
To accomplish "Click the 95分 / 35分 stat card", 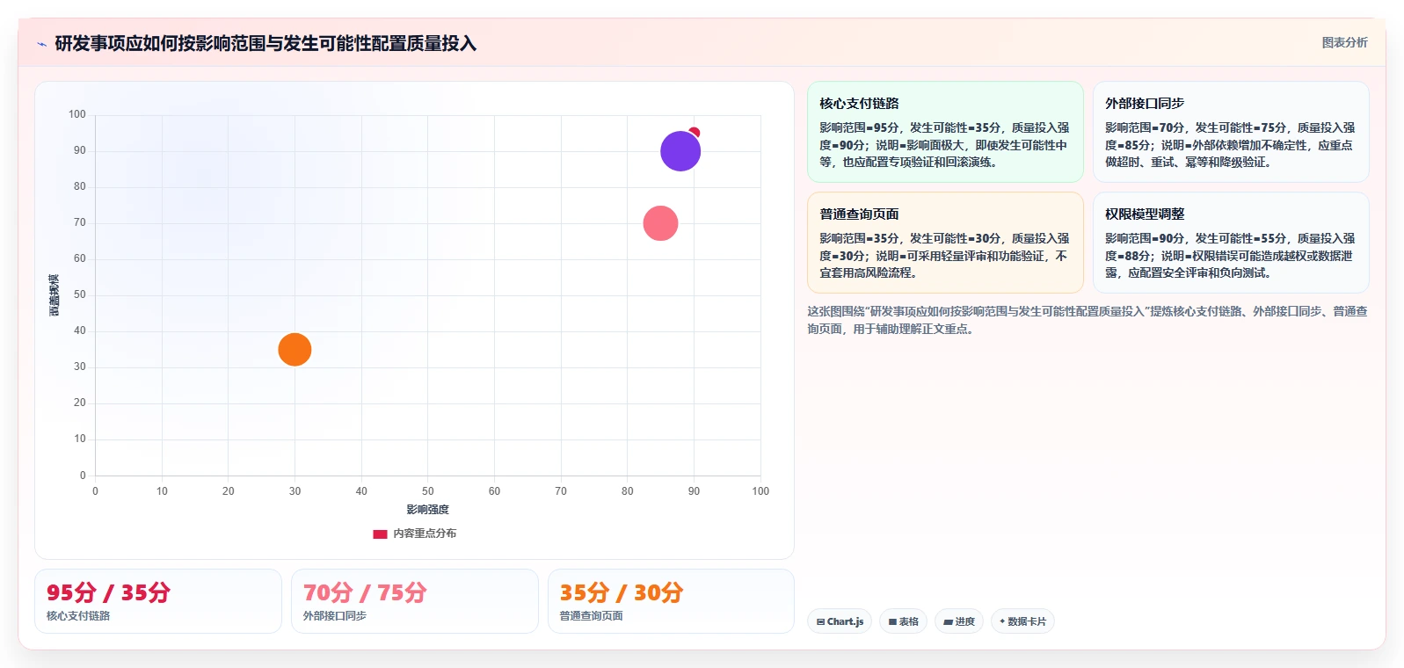I will (x=158, y=601).
